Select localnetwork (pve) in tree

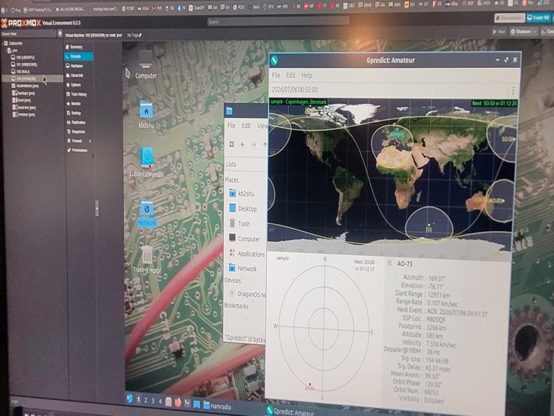[x=26, y=86]
